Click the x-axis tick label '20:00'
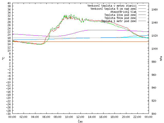 126,117
